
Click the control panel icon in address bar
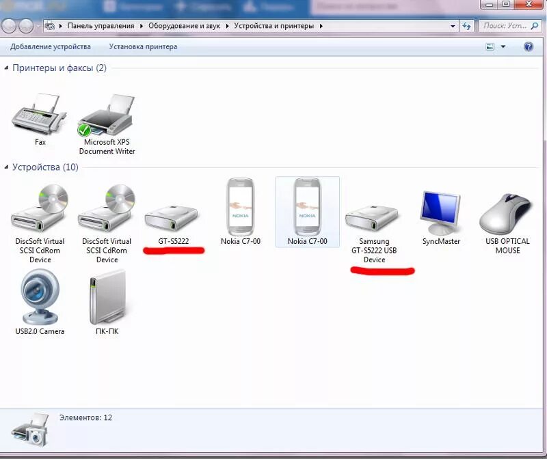pyautogui.click(x=50, y=26)
